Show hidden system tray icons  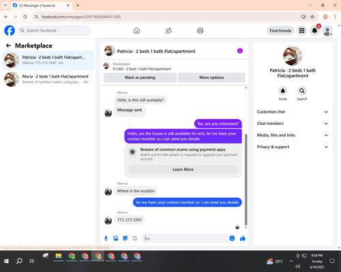pos(291,261)
